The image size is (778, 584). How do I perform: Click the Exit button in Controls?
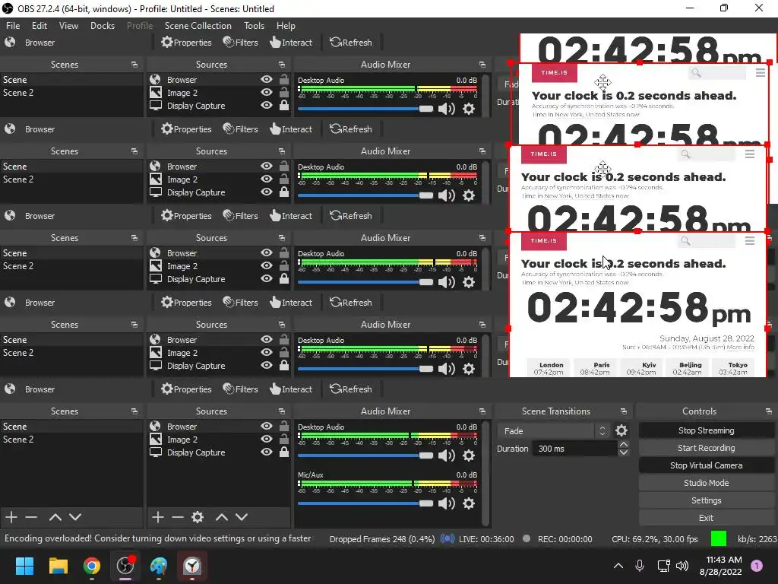click(x=706, y=518)
